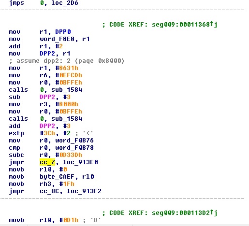Click the cmp mnemonic

tap(15, 148)
